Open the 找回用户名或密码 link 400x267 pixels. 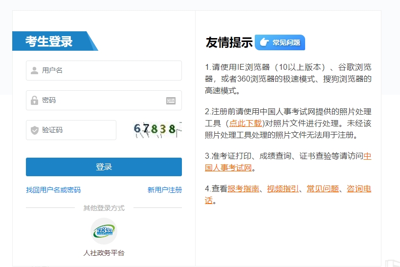coord(53,190)
